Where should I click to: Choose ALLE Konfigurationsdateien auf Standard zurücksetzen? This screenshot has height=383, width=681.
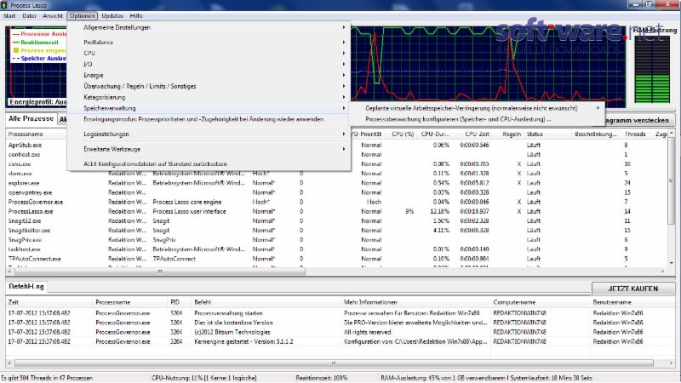[x=209, y=164]
